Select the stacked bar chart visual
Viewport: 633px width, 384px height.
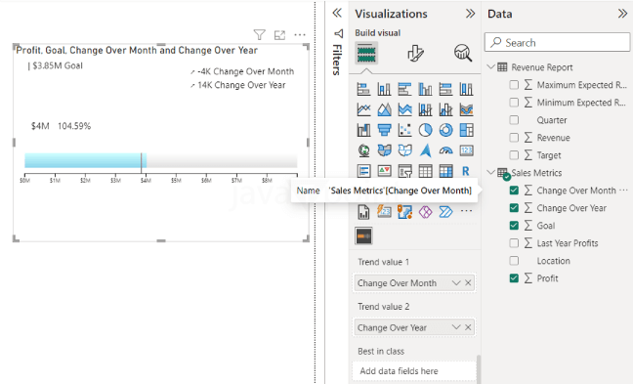363,89
